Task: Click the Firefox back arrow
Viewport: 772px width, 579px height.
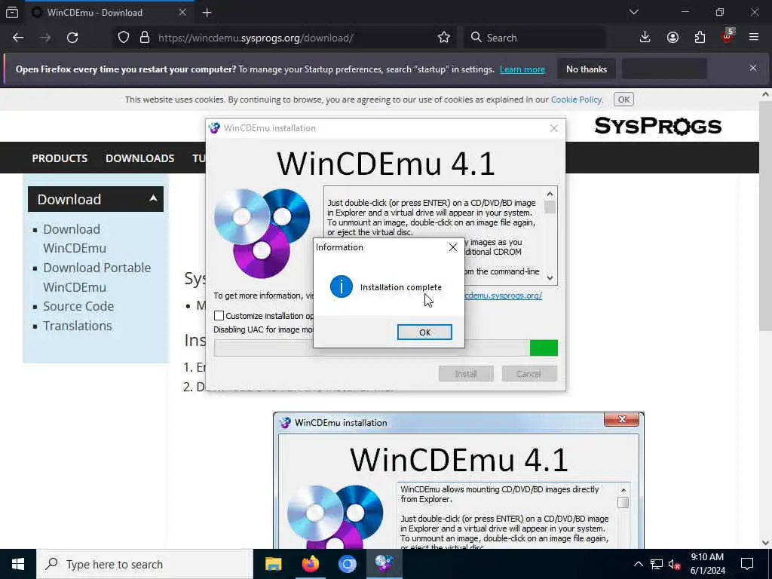Action: click(18, 38)
